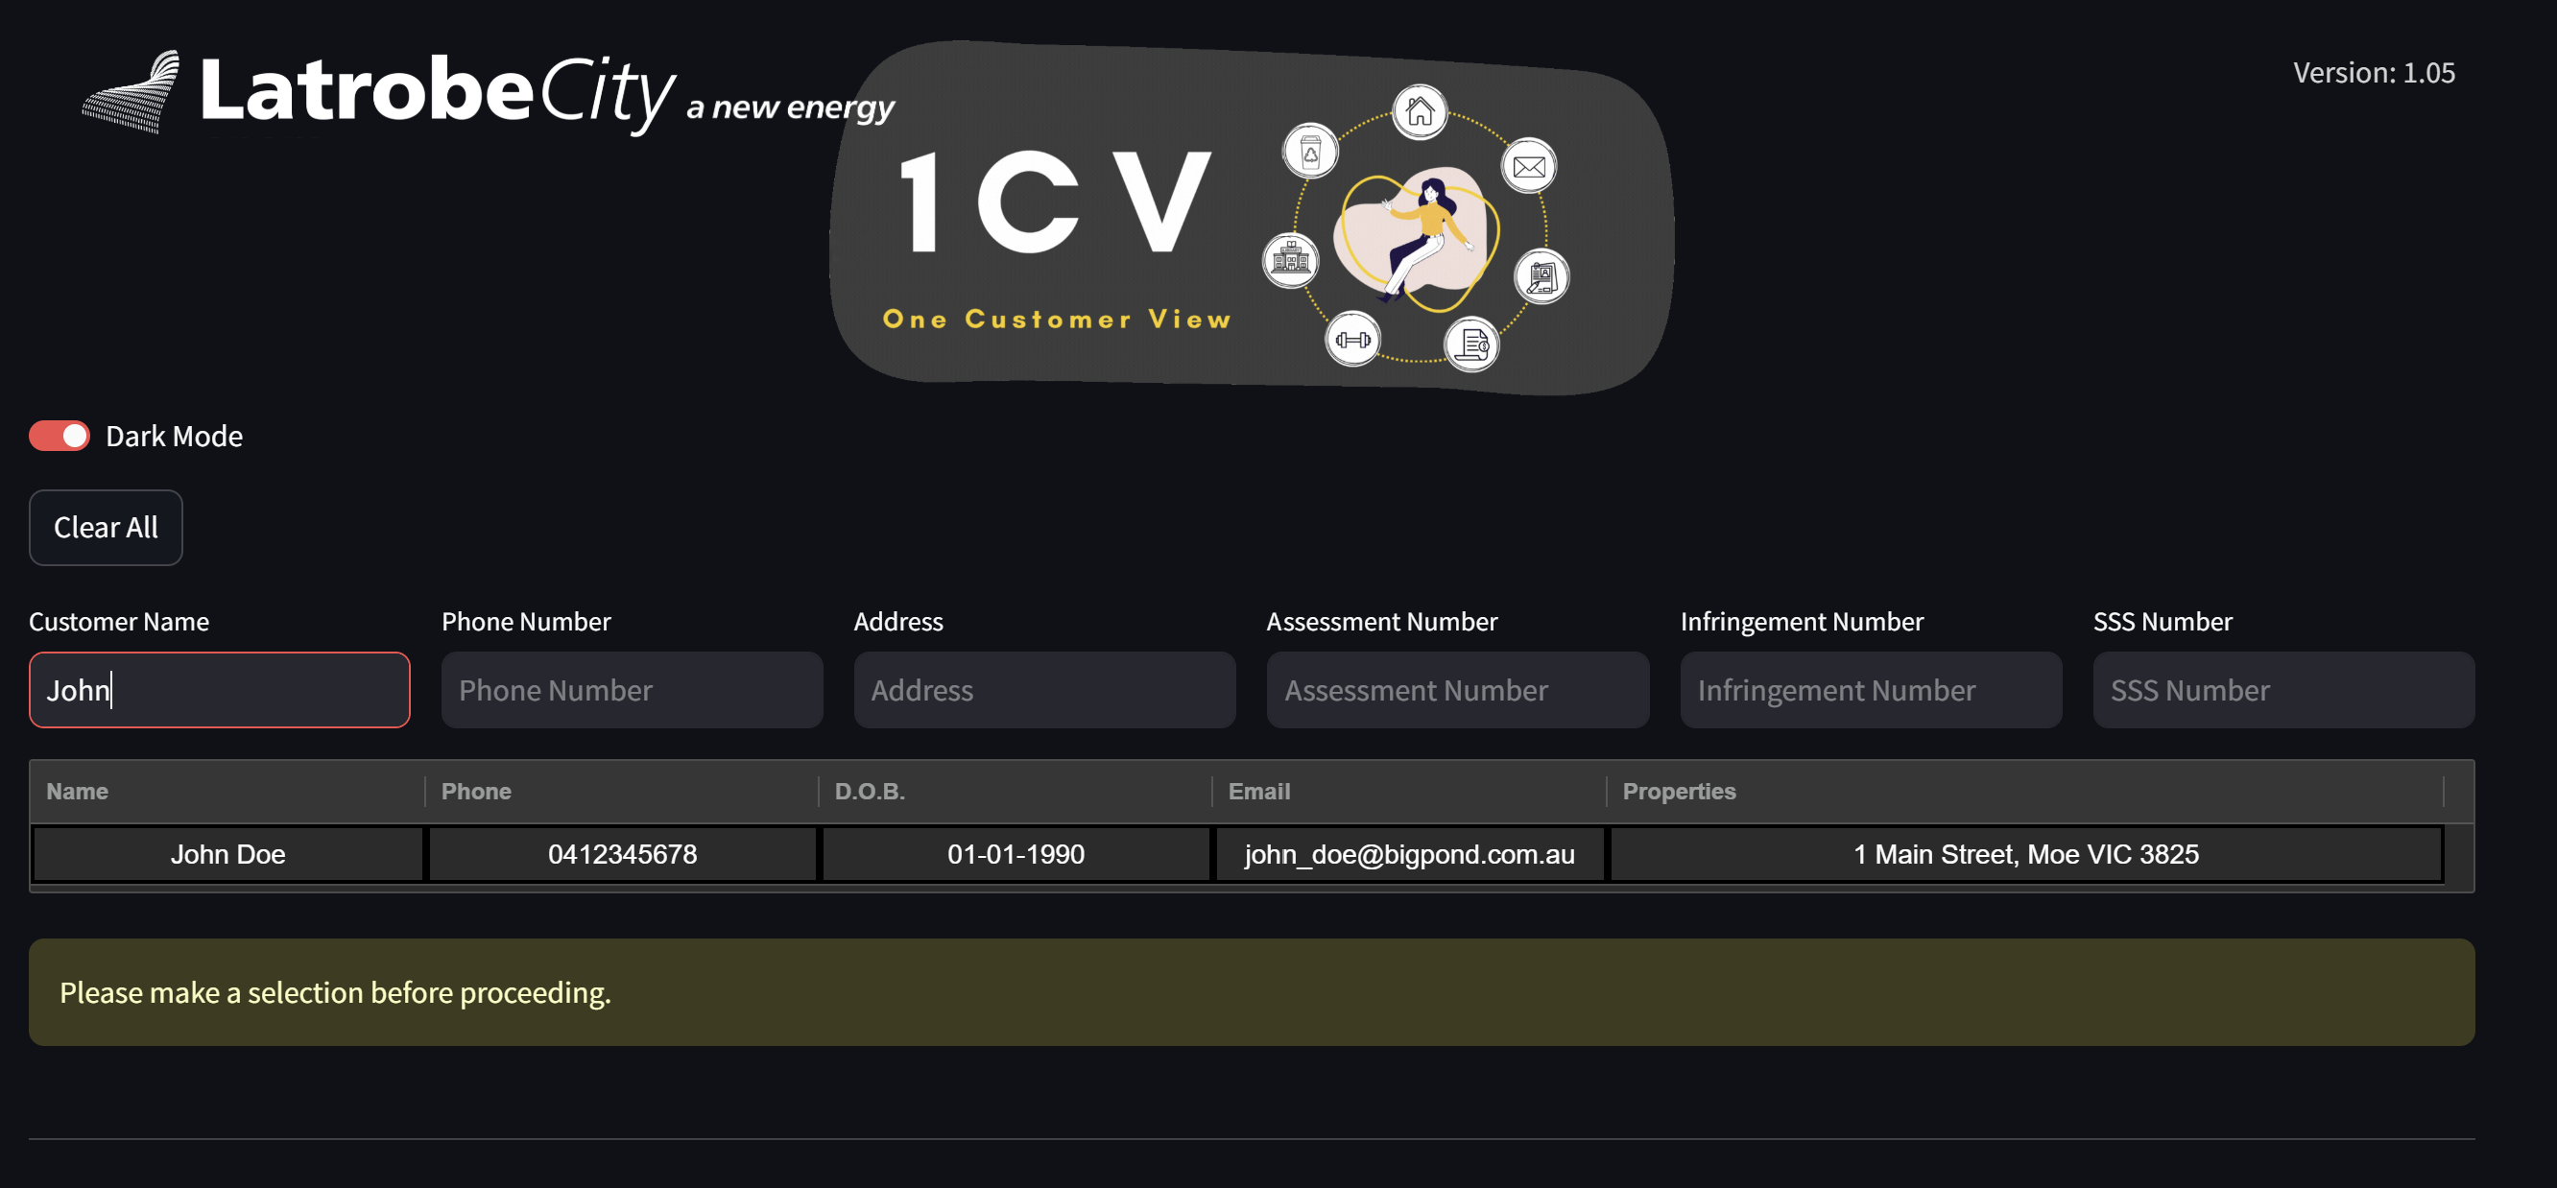Viewport: 2557px width, 1188px height.
Task: Click the house icon in the 1CV banner
Action: coord(1420,111)
